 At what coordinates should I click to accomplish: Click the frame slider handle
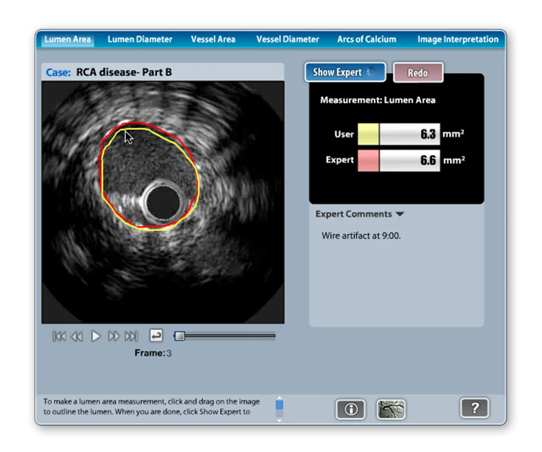coord(180,336)
